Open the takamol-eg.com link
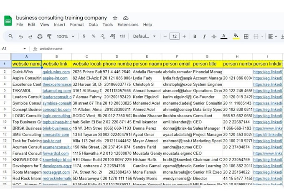This screenshot has width=284, height=192. click(x=57, y=91)
